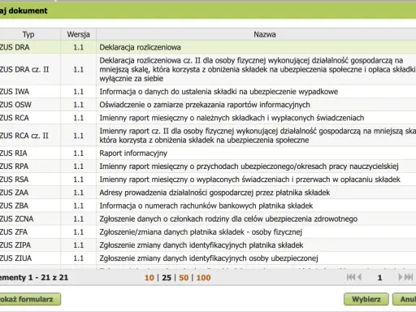The height and width of the screenshot is (312, 416).
Task: Select the ZUS DRA row
Action: 208,47
